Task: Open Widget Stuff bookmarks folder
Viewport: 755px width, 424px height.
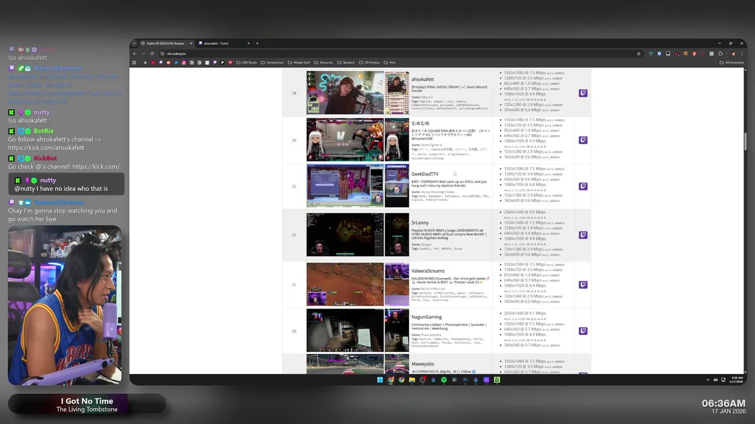Action: pos(298,62)
